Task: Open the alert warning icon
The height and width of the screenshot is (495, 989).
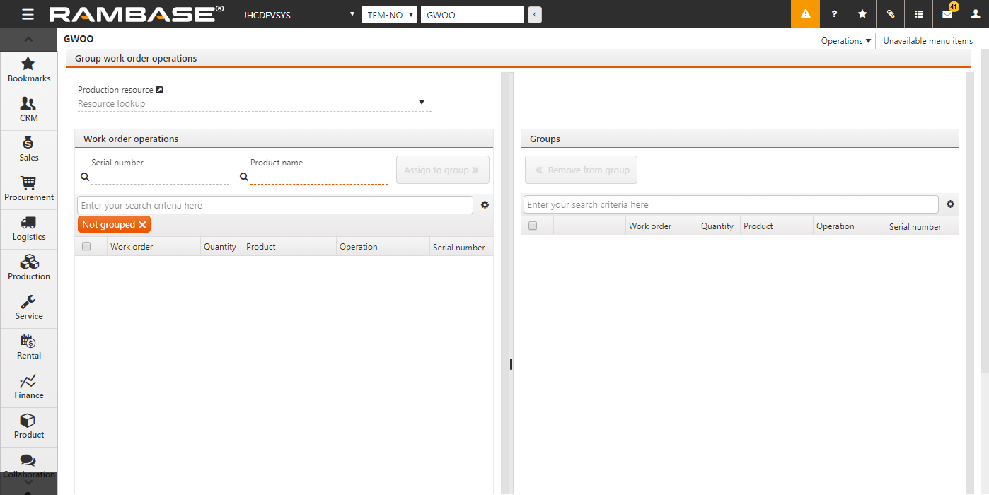Action: (805, 14)
